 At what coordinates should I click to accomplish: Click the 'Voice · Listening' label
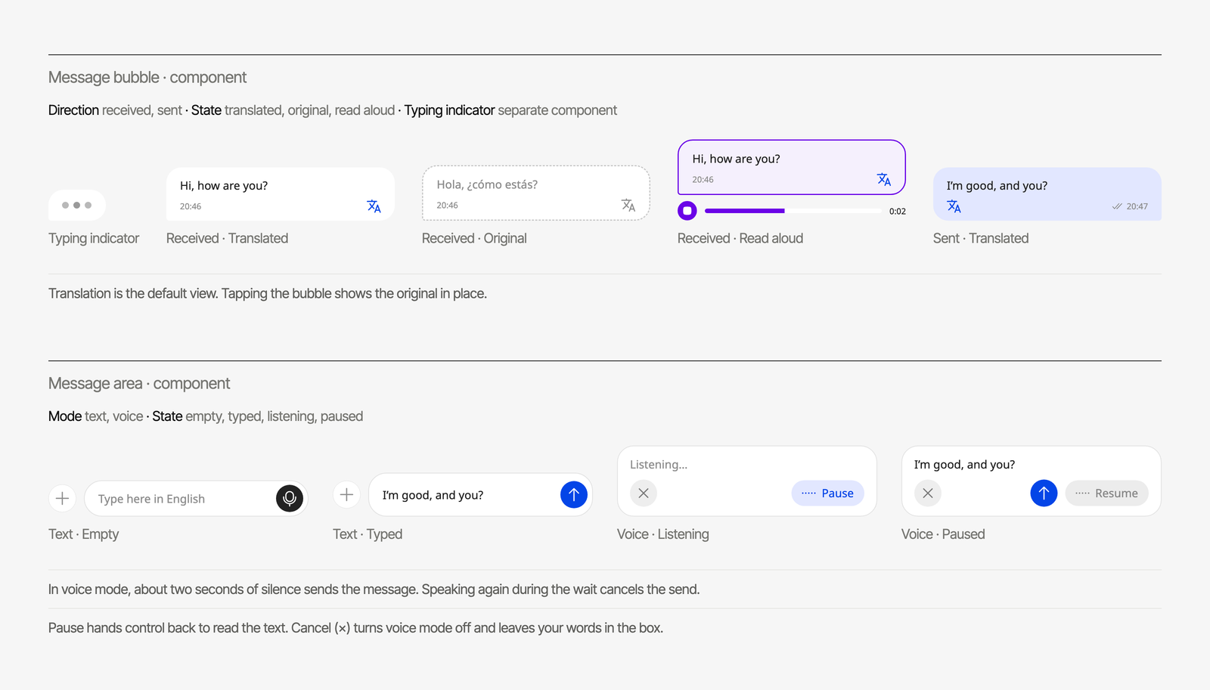663,534
